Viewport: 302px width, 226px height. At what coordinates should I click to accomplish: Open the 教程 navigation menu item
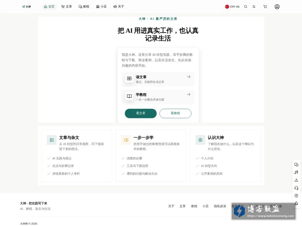point(84,7)
